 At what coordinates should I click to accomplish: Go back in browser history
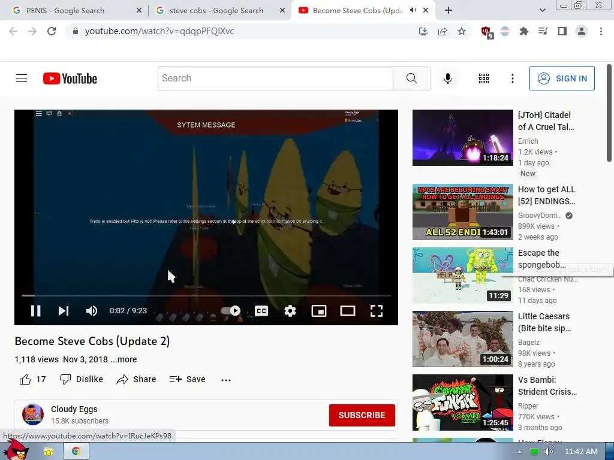pyautogui.click(x=13, y=31)
